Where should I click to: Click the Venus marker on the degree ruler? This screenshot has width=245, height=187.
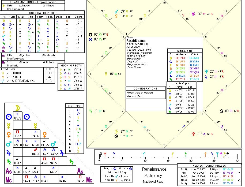point(205,154)
